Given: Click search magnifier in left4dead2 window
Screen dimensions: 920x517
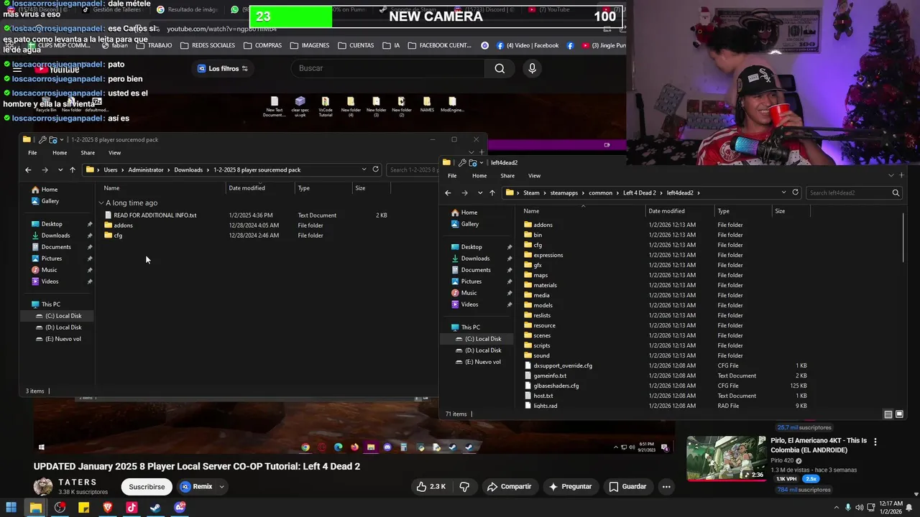Looking at the screenshot, I should [x=896, y=192].
